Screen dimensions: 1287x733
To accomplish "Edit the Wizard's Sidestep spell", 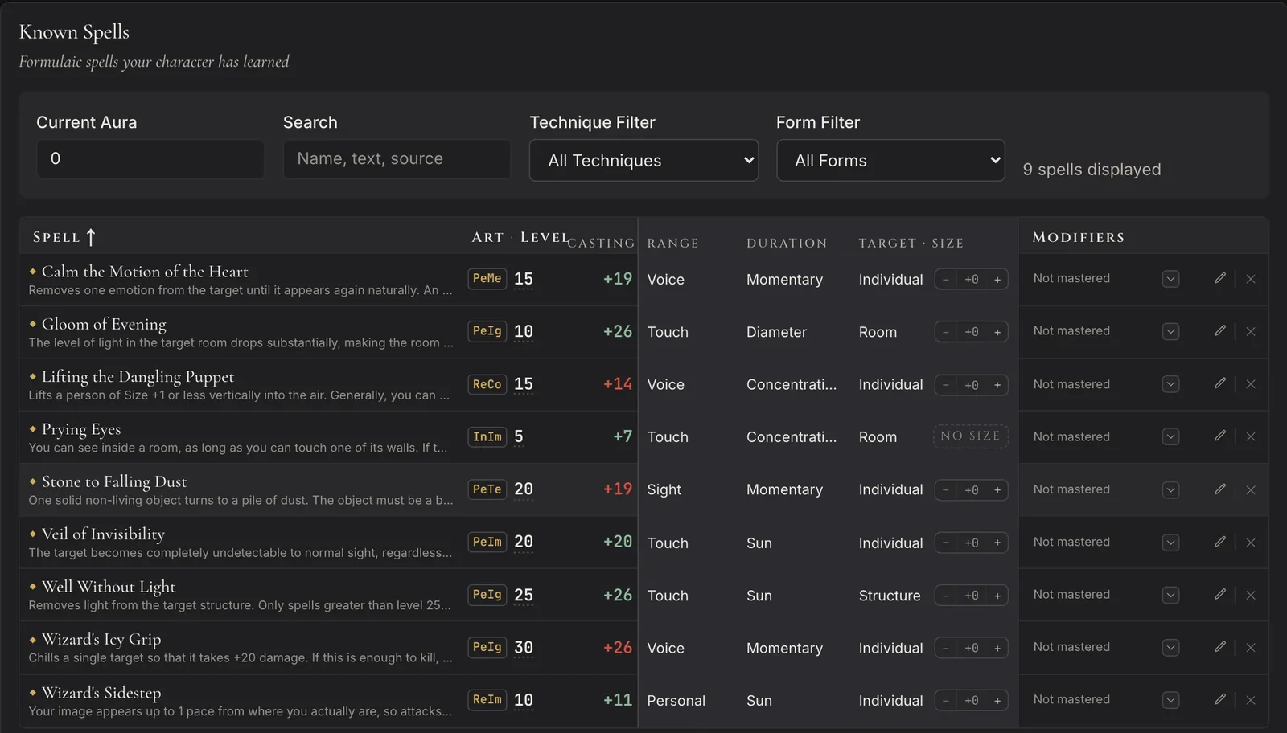I will coord(1220,699).
